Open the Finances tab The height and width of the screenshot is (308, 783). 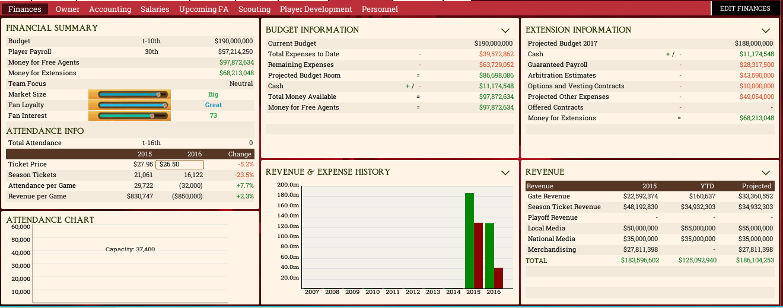[x=25, y=9]
